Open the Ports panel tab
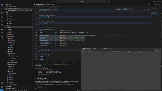 click(x=72, y=62)
